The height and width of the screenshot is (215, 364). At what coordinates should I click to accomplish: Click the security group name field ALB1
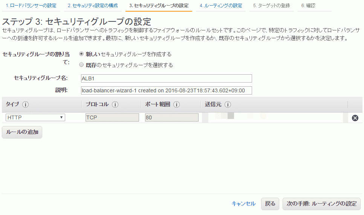167,78
